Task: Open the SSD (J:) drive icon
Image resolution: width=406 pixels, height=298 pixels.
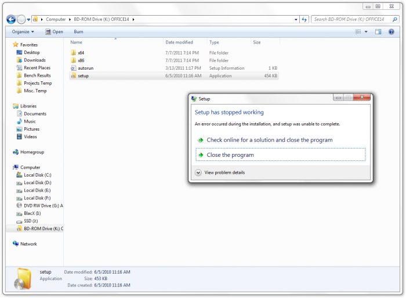Action: point(19,221)
